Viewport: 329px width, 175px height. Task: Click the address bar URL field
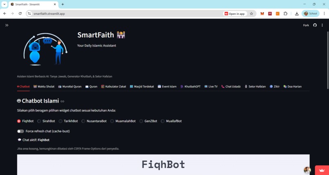click(126, 13)
